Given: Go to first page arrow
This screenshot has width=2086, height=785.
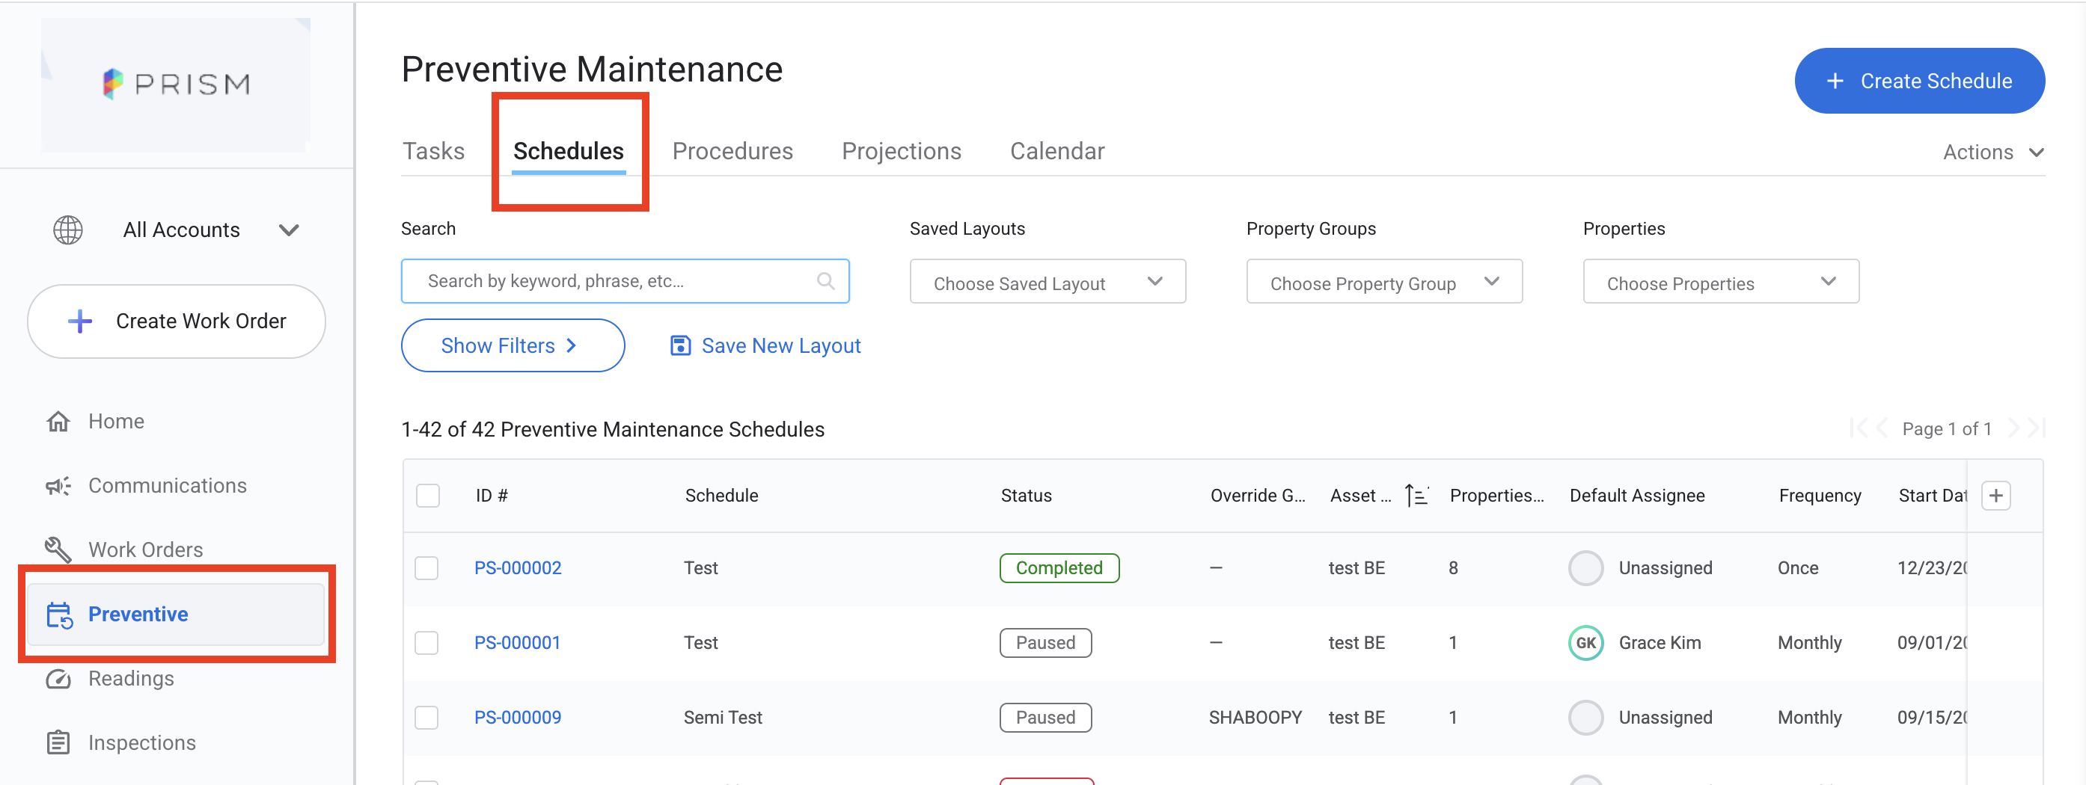Looking at the screenshot, I should pyautogui.click(x=1859, y=428).
